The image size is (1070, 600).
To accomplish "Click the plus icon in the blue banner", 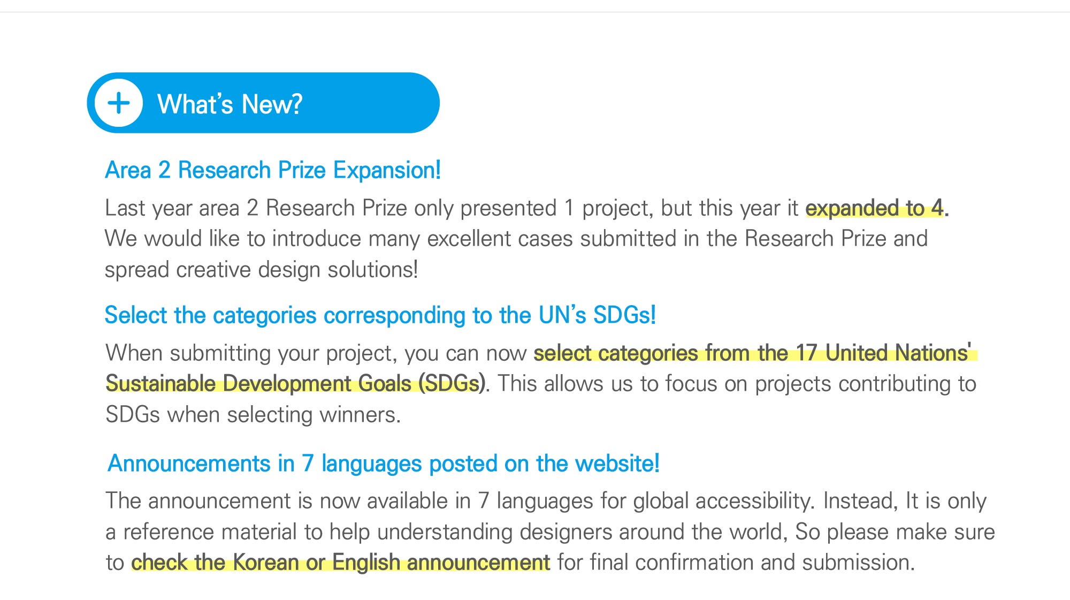I will coord(119,103).
